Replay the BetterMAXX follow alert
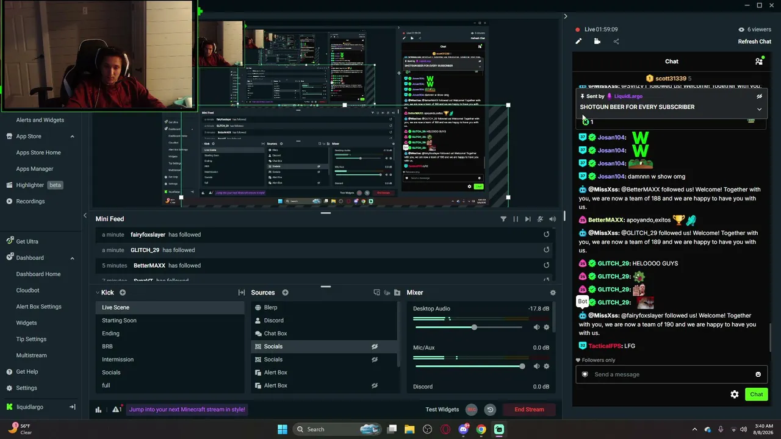This screenshot has width=781, height=439. point(546,265)
